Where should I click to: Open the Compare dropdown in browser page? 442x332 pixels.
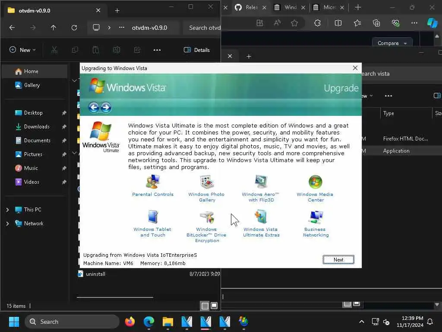(392, 43)
